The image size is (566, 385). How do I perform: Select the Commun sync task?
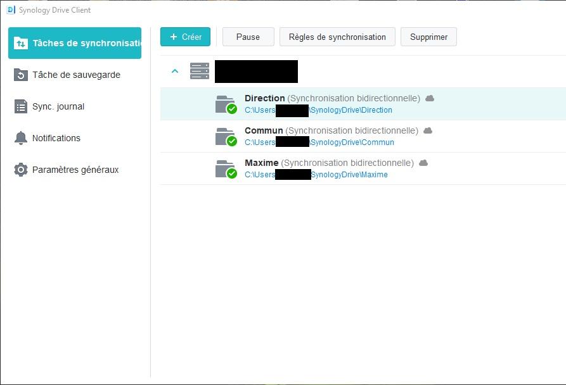tap(363, 136)
